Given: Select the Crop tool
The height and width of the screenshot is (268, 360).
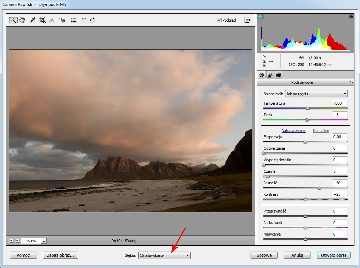Looking at the screenshot, I should (43, 20).
